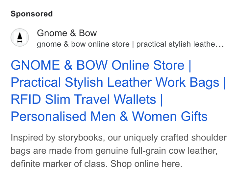Click the bow tie symbol in the logo
This screenshot has width=250, height=178.
20,42
